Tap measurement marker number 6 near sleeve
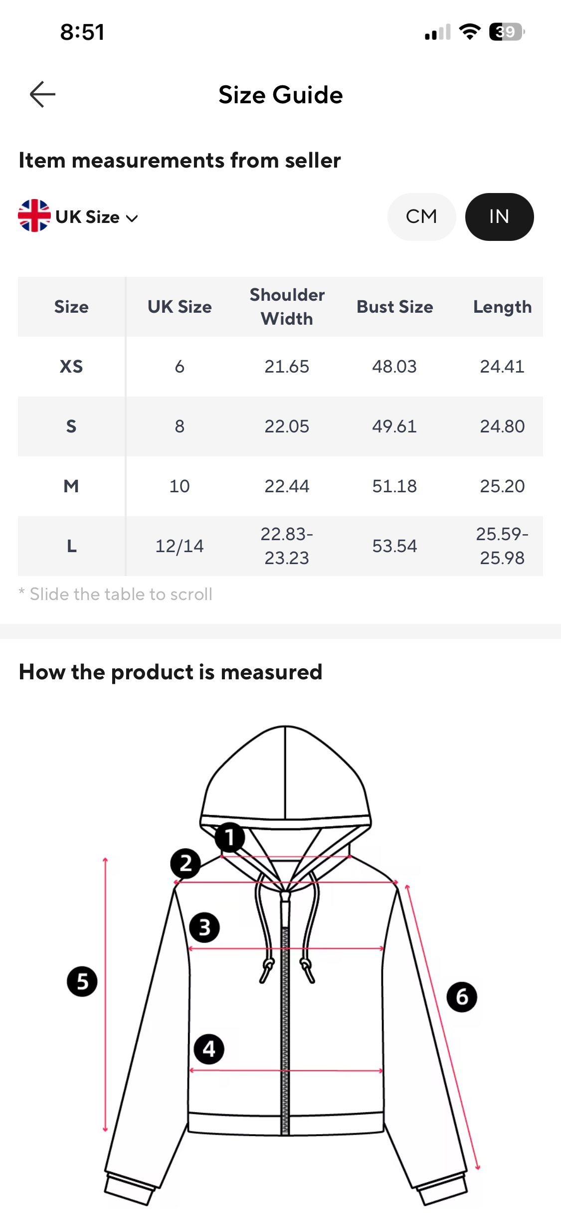The image size is (561, 1215). click(x=462, y=997)
